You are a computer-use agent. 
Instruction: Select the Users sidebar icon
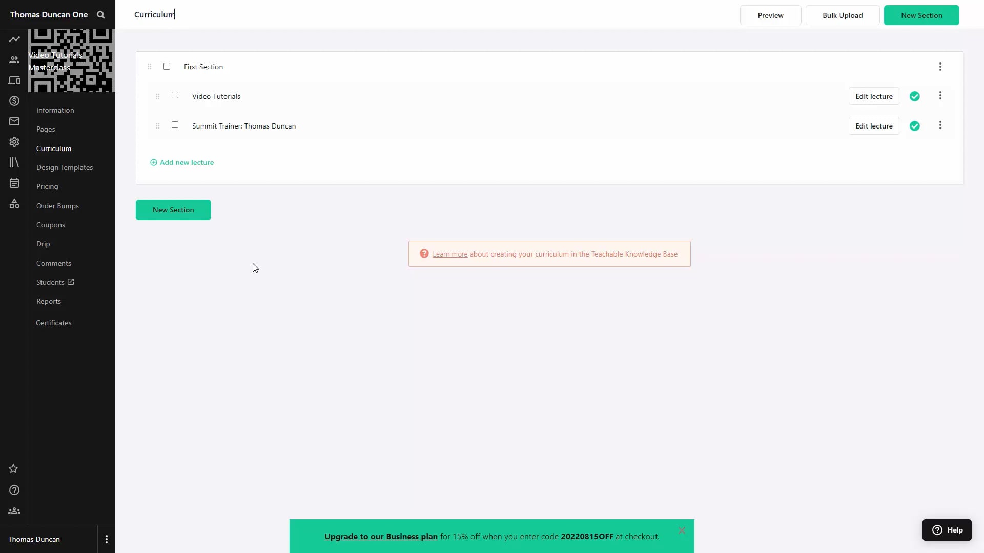point(14,59)
